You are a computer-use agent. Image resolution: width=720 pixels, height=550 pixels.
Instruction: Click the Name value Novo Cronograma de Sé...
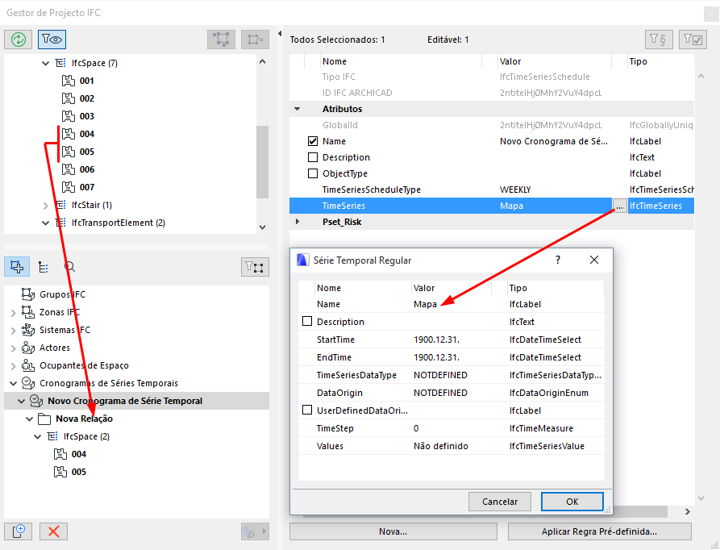tap(554, 141)
